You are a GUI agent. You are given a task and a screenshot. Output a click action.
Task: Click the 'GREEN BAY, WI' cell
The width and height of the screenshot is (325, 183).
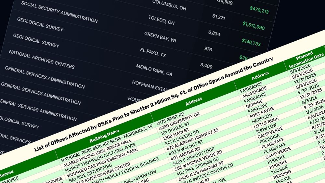pos(160,37)
